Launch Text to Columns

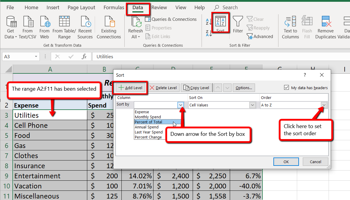tap(290, 27)
